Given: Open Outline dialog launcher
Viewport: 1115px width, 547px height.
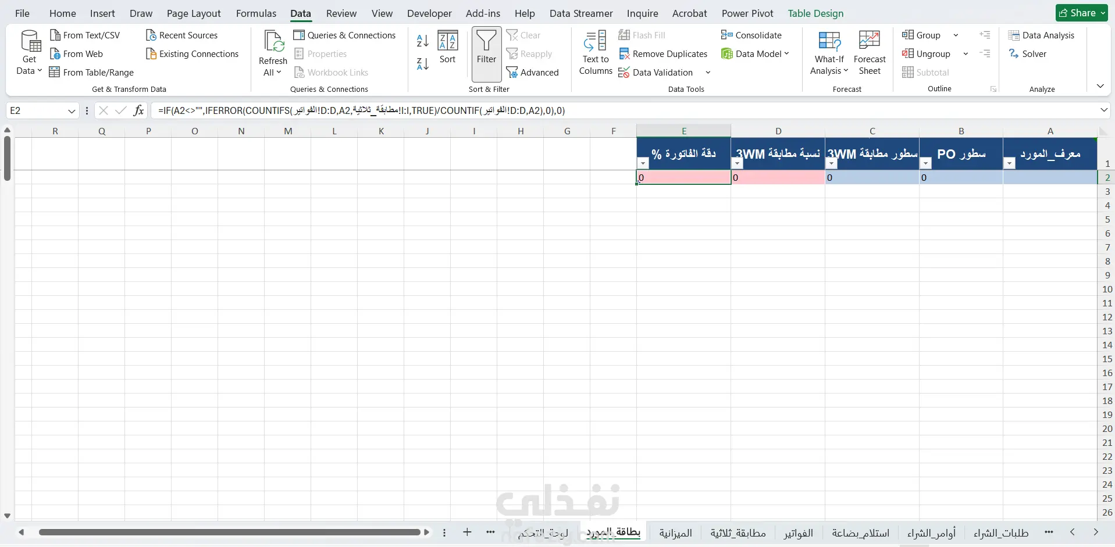Looking at the screenshot, I should (x=993, y=89).
